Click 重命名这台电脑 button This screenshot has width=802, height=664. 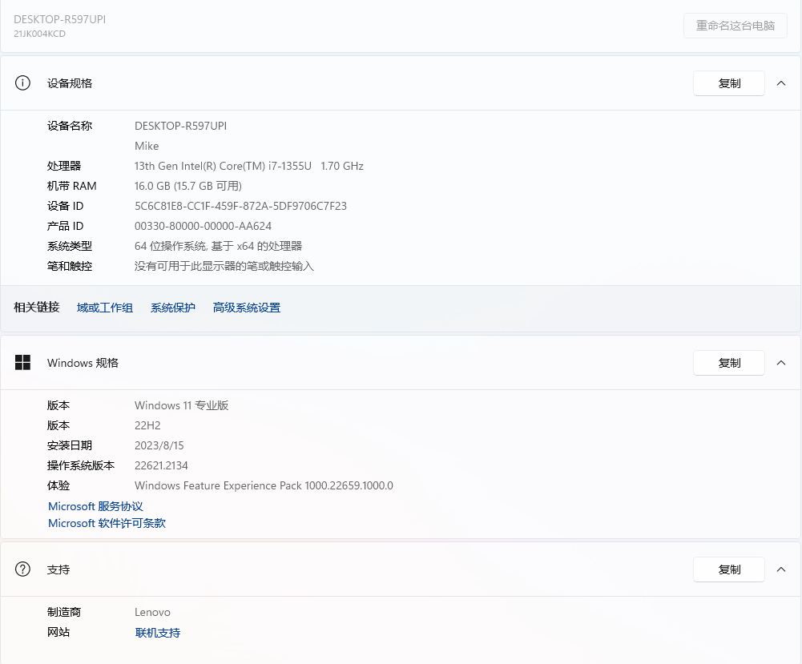tap(735, 26)
